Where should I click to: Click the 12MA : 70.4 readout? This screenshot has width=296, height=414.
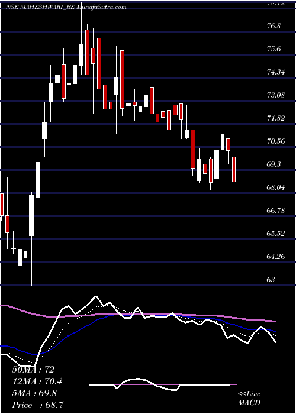(x=37, y=381)
